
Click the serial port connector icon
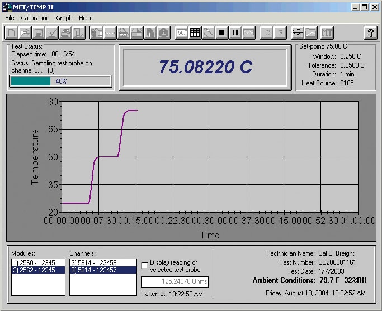tap(110, 32)
